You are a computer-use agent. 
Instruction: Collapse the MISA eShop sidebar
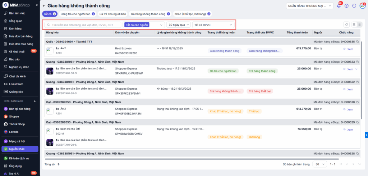tap(37, 5)
